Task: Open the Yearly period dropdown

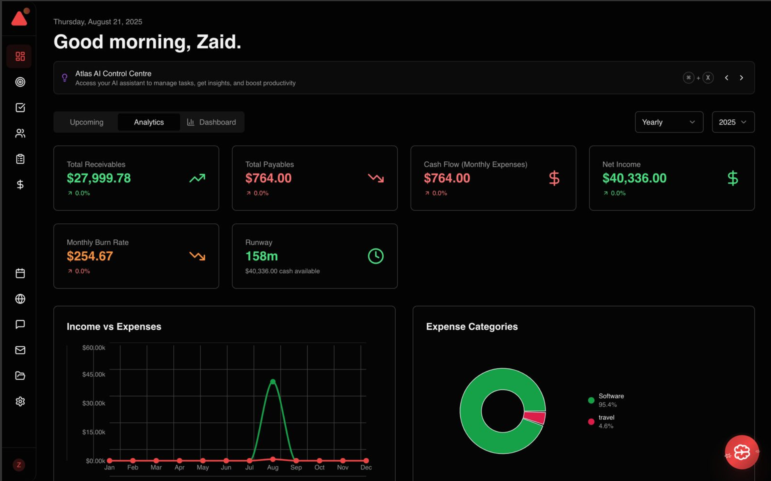Action: coord(669,122)
